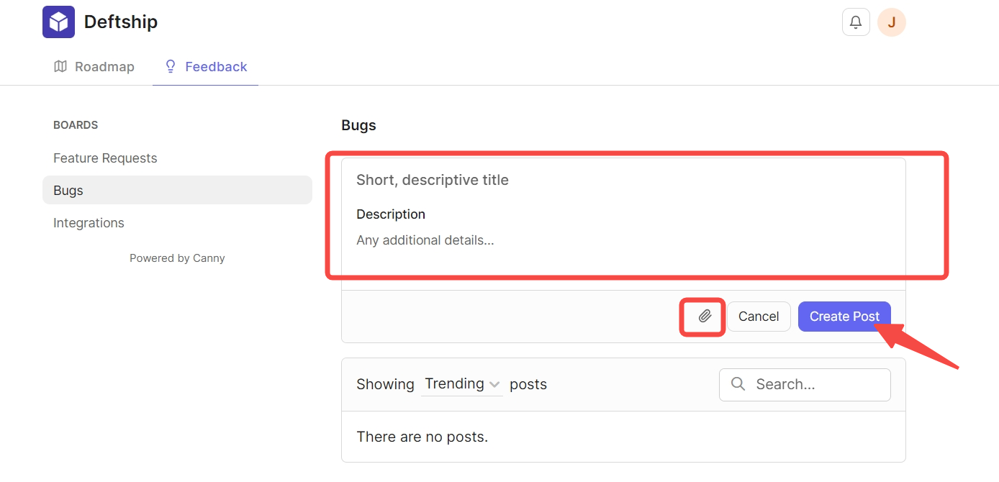This screenshot has height=482, width=999.
Task: Click the Deftship cube logo icon
Action: click(x=58, y=22)
